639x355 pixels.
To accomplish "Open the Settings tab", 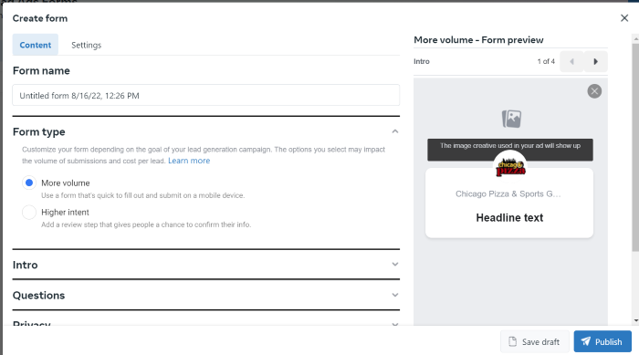I will (x=87, y=45).
